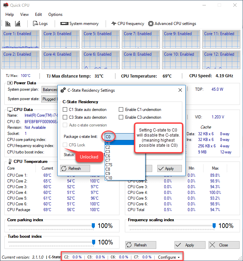Click Refresh in the main window
This screenshot has height=261, width=243.
click(141, 245)
